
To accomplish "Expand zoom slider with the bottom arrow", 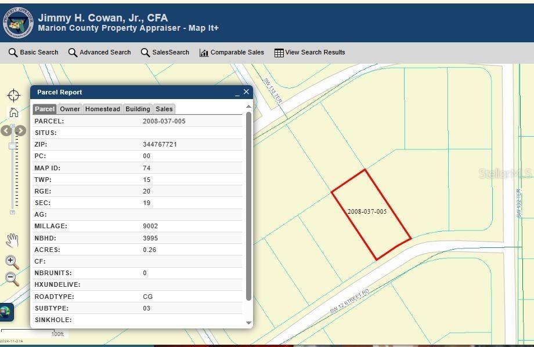I will (13, 212).
